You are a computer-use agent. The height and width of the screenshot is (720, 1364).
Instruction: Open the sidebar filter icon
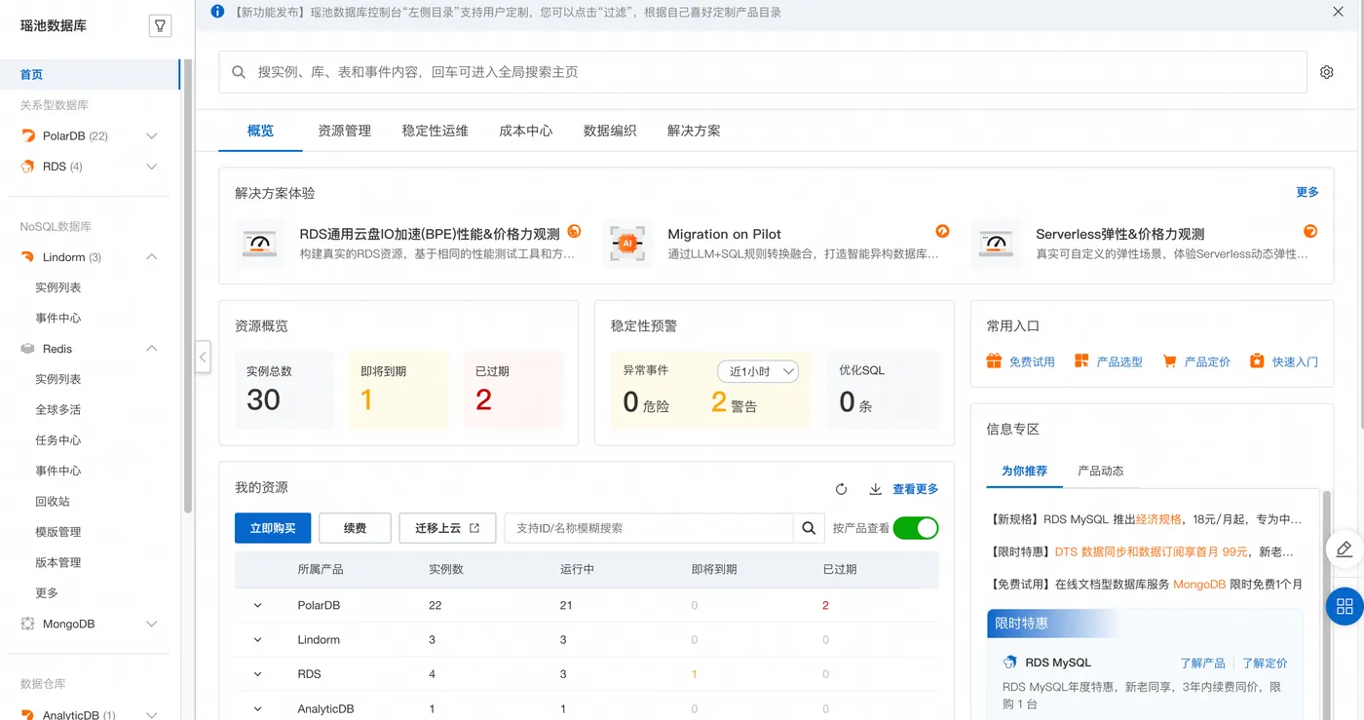pos(160,26)
